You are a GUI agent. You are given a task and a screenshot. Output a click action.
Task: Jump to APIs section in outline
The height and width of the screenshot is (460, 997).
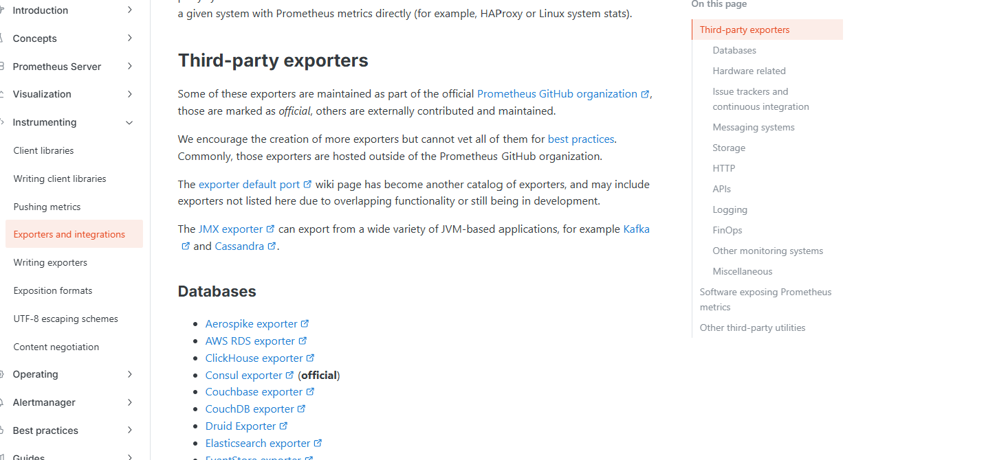coord(722,189)
